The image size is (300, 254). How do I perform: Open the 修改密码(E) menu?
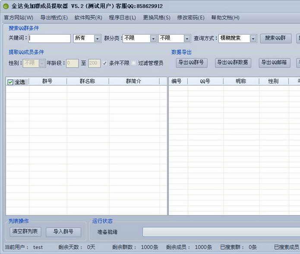coord(191,18)
